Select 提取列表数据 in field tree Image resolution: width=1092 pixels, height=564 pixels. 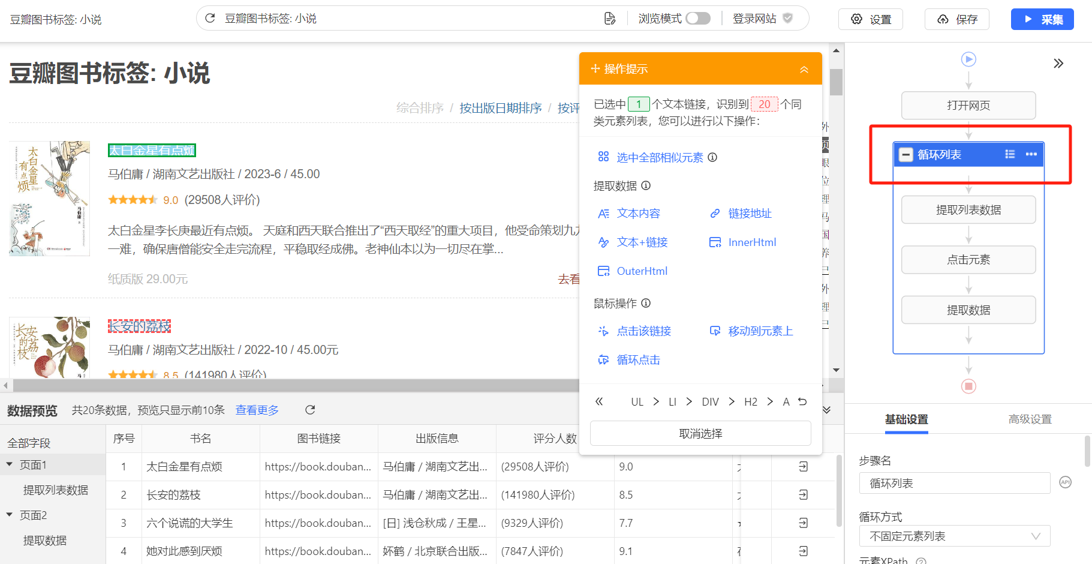tap(56, 490)
